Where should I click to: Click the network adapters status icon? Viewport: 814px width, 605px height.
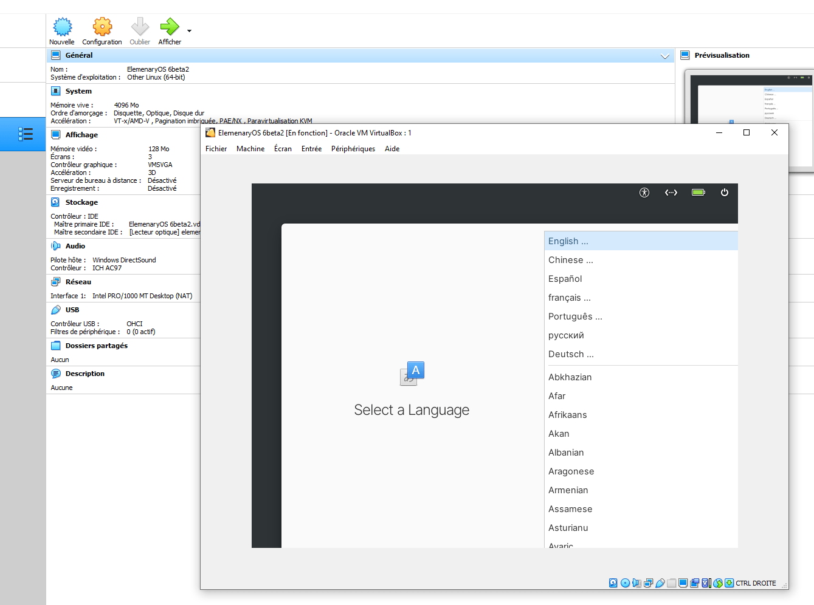click(x=648, y=583)
